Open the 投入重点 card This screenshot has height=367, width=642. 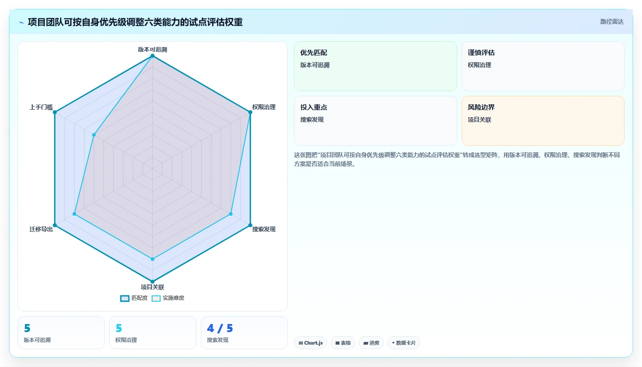click(375, 121)
